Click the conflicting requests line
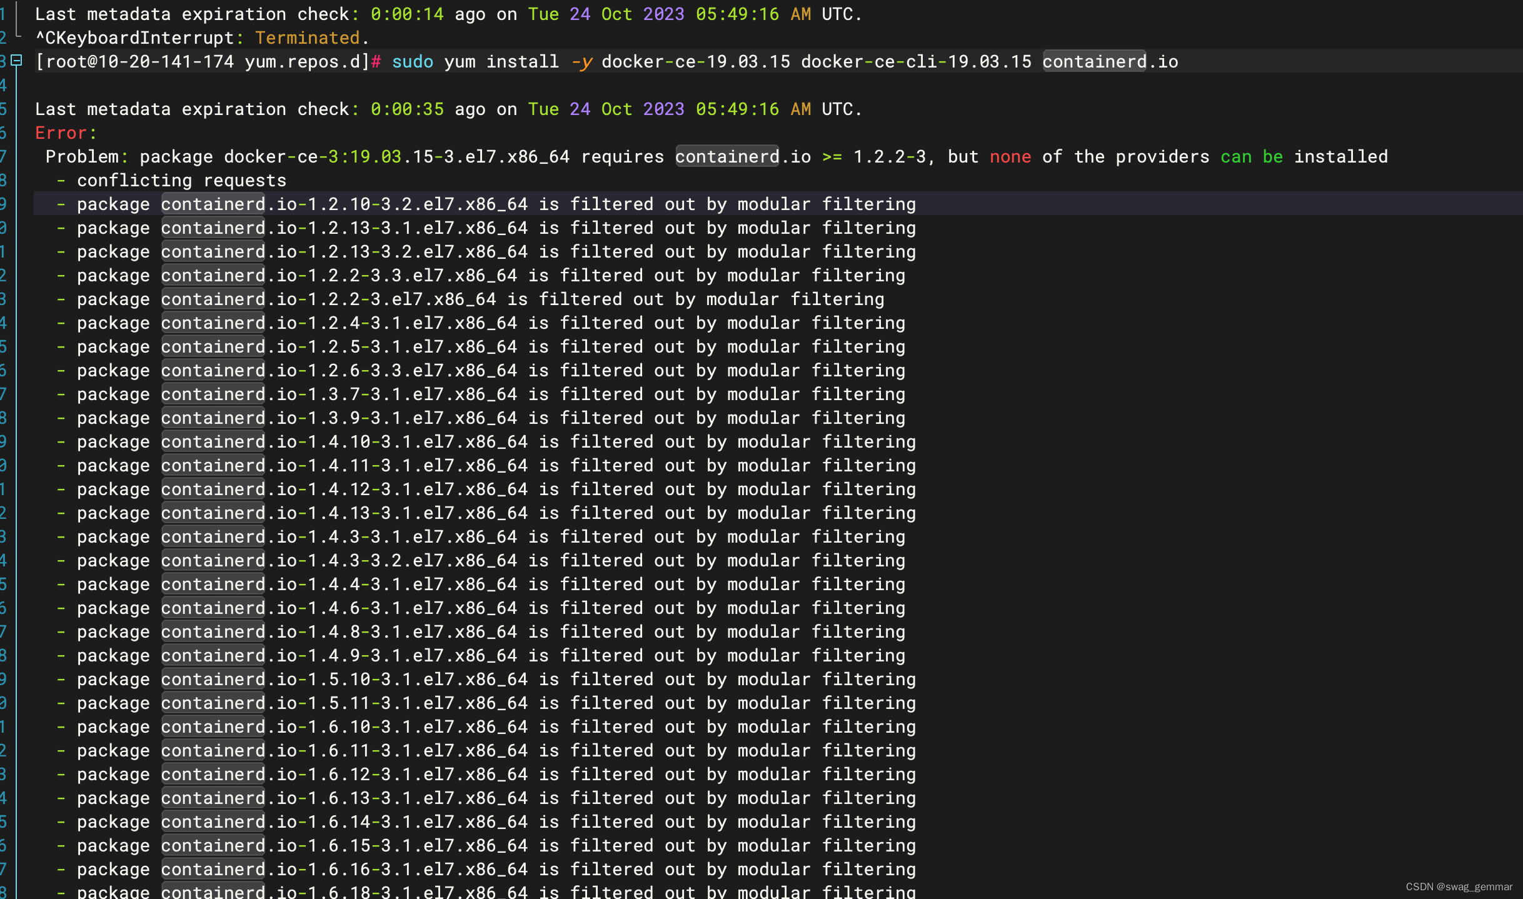 pos(181,180)
